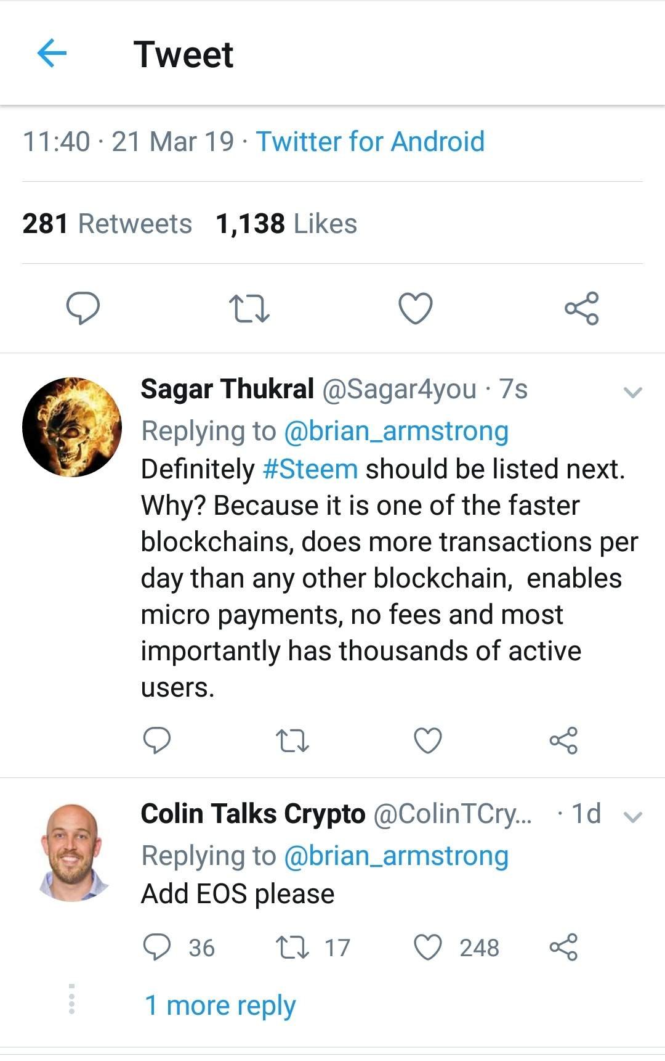Reply to Colin Talks Crypto's tweet
The height and width of the screenshot is (1061, 665).
pos(157,947)
